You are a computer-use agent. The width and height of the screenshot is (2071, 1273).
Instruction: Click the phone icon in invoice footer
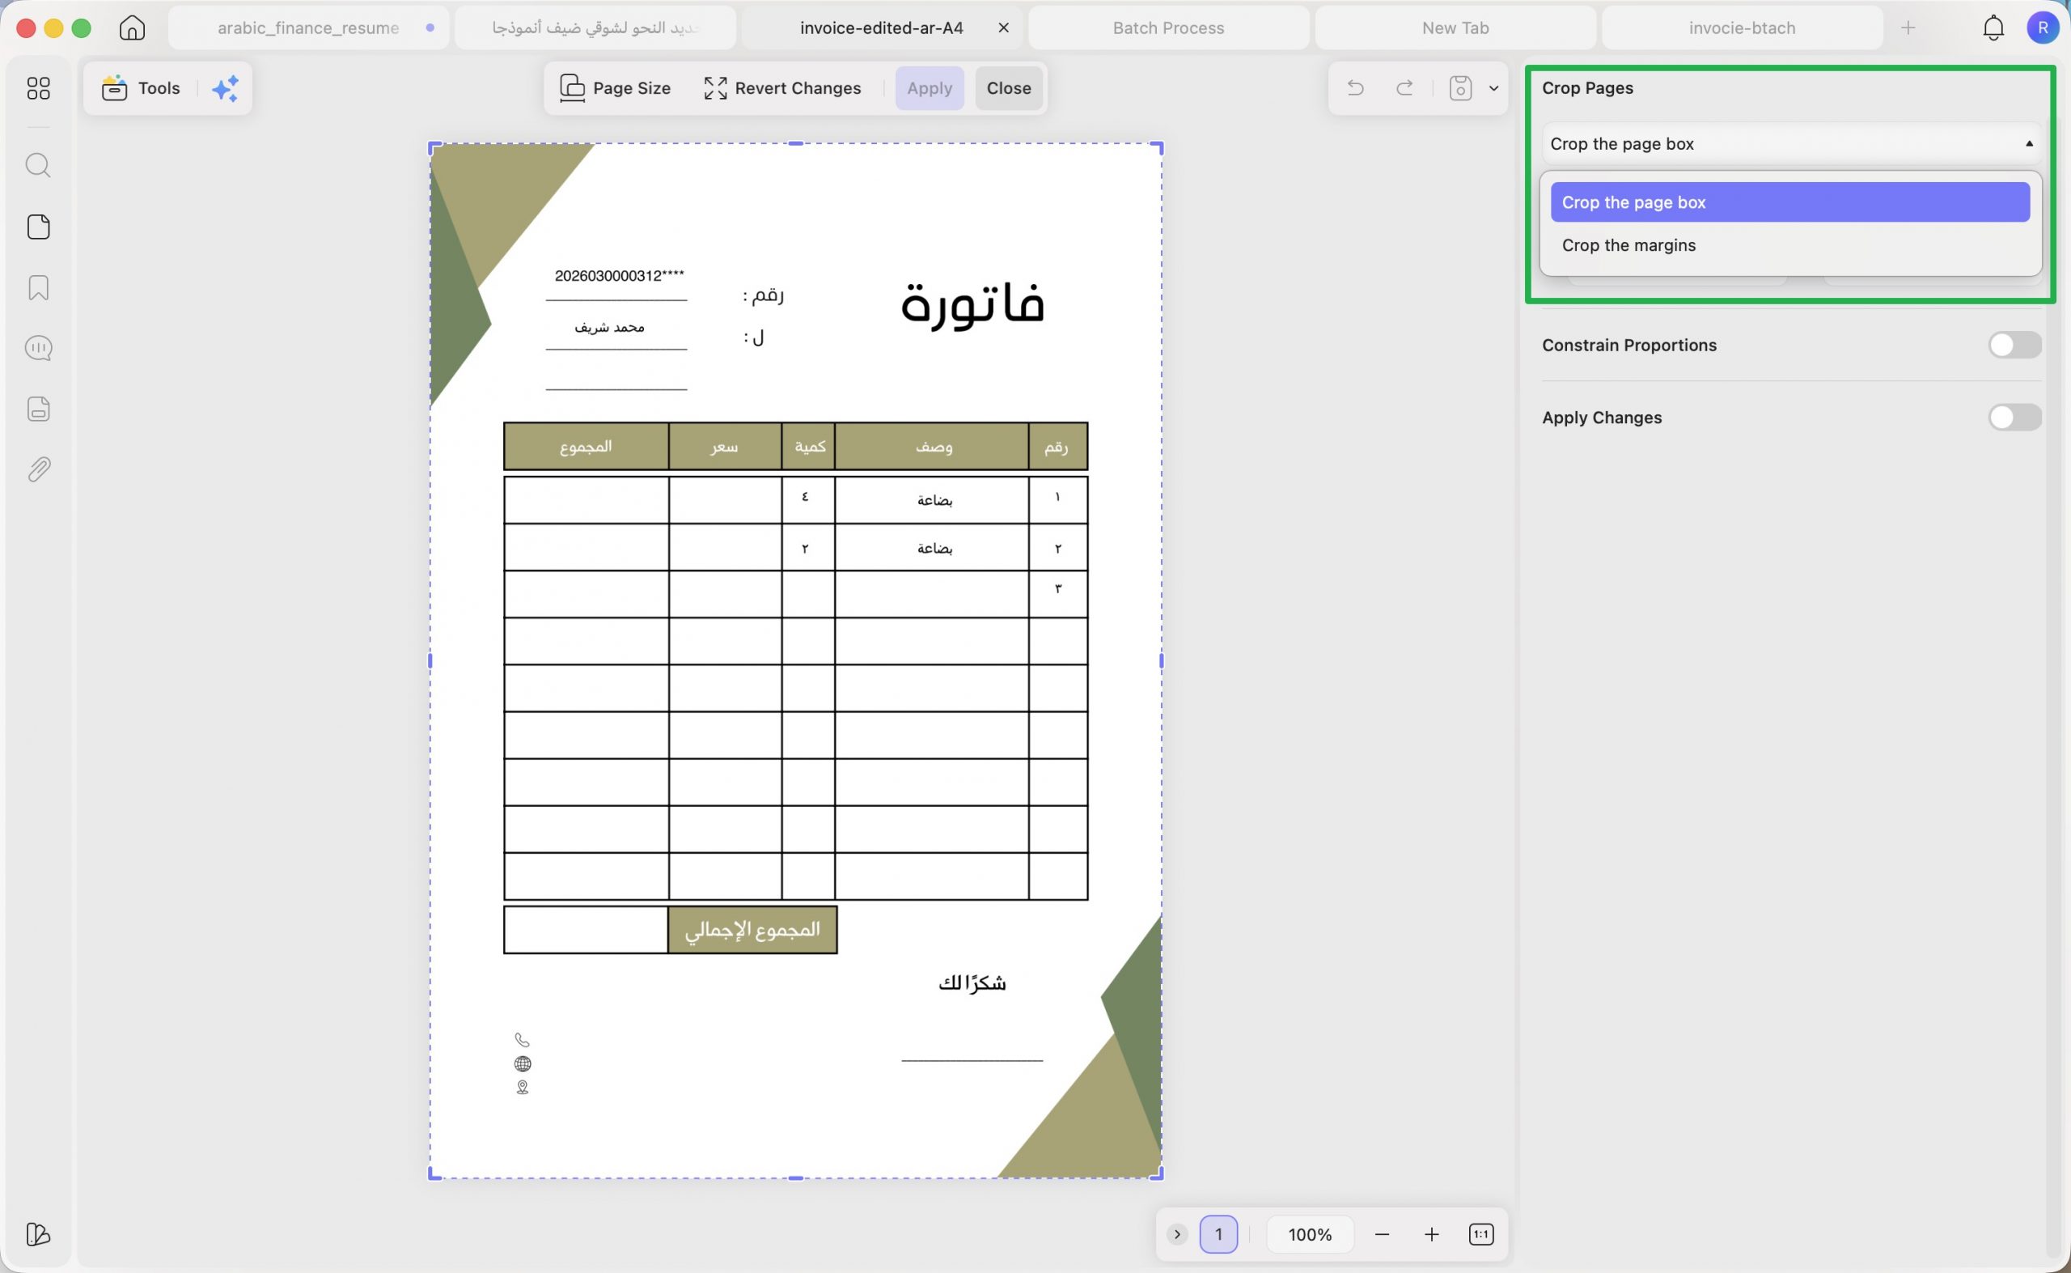click(522, 1040)
